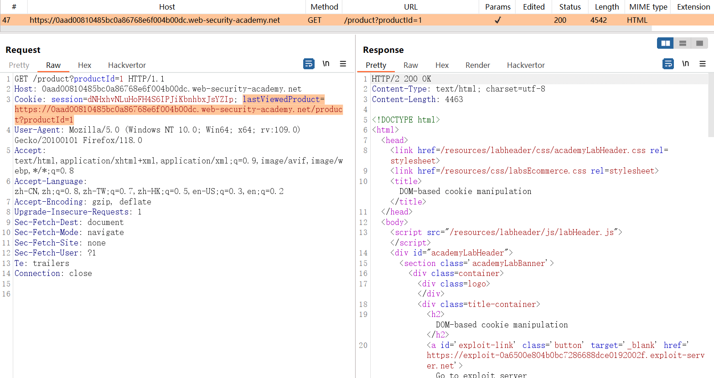
Task: Switch Response view to Pretty tab
Action: pos(376,65)
